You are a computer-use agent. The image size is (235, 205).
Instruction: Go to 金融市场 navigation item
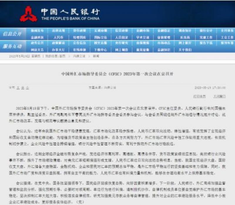(x=143, y=31)
